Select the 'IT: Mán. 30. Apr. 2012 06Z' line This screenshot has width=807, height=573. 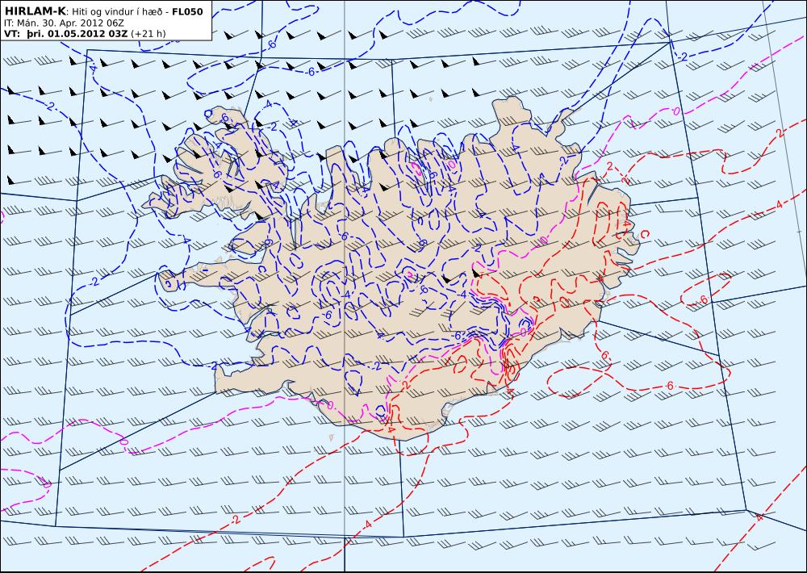(64, 23)
